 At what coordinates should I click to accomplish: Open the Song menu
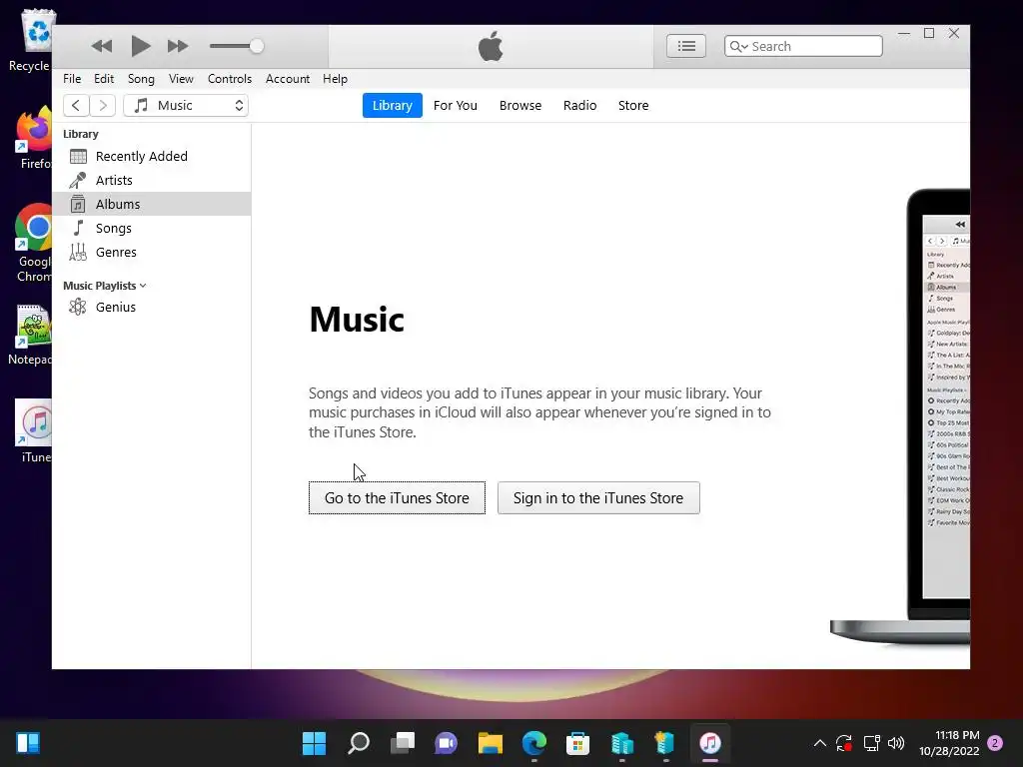click(x=141, y=79)
